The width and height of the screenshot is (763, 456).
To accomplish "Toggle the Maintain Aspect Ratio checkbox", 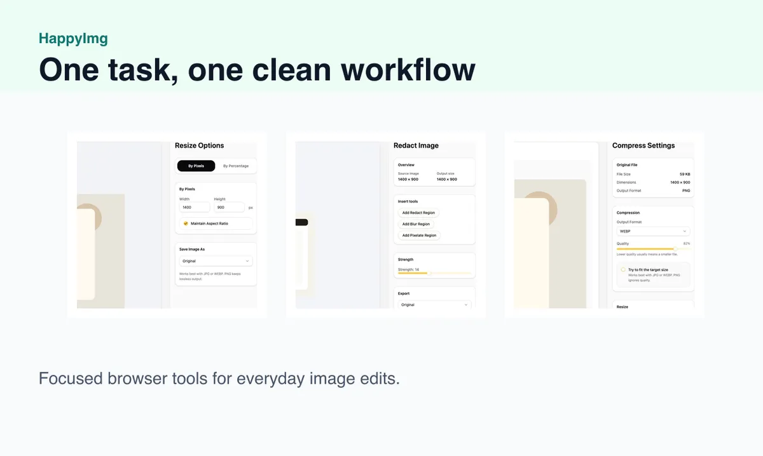I will click(x=186, y=224).
